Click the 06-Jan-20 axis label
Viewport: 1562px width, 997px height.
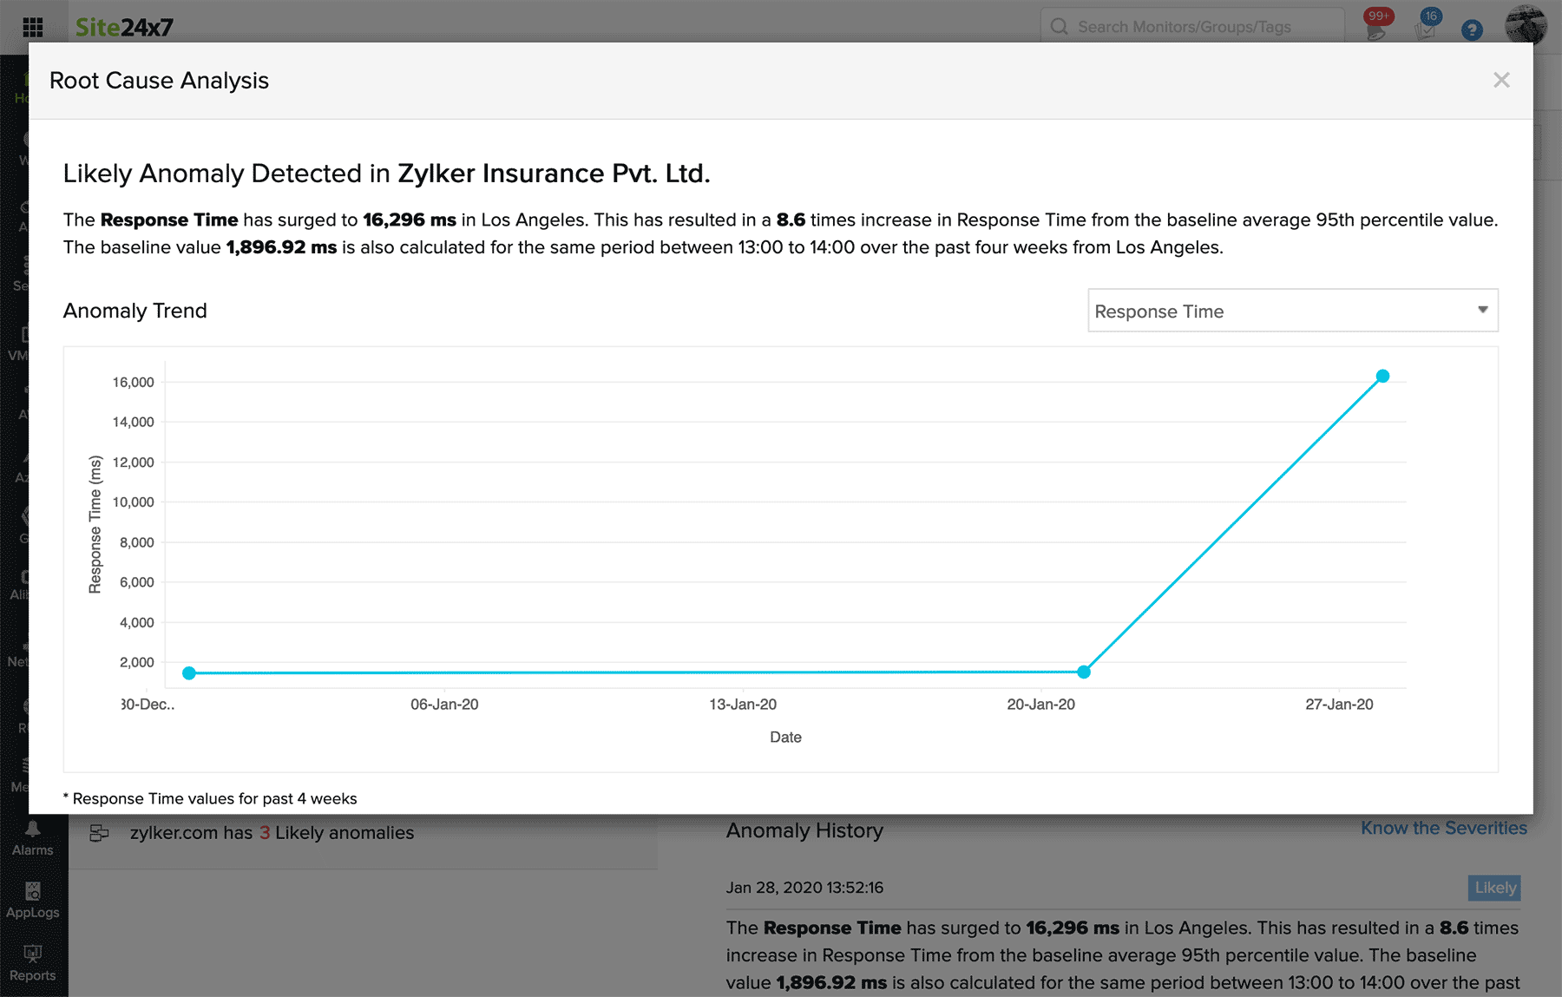pyautogui.click(x=444, y=705)
